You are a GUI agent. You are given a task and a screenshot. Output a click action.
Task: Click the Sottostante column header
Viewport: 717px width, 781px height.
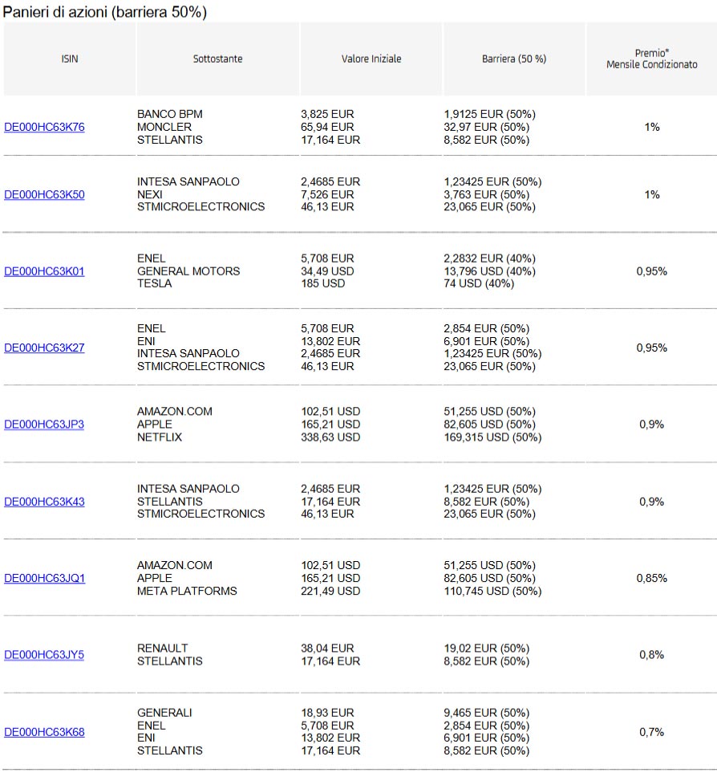click(x=217, y=59)
